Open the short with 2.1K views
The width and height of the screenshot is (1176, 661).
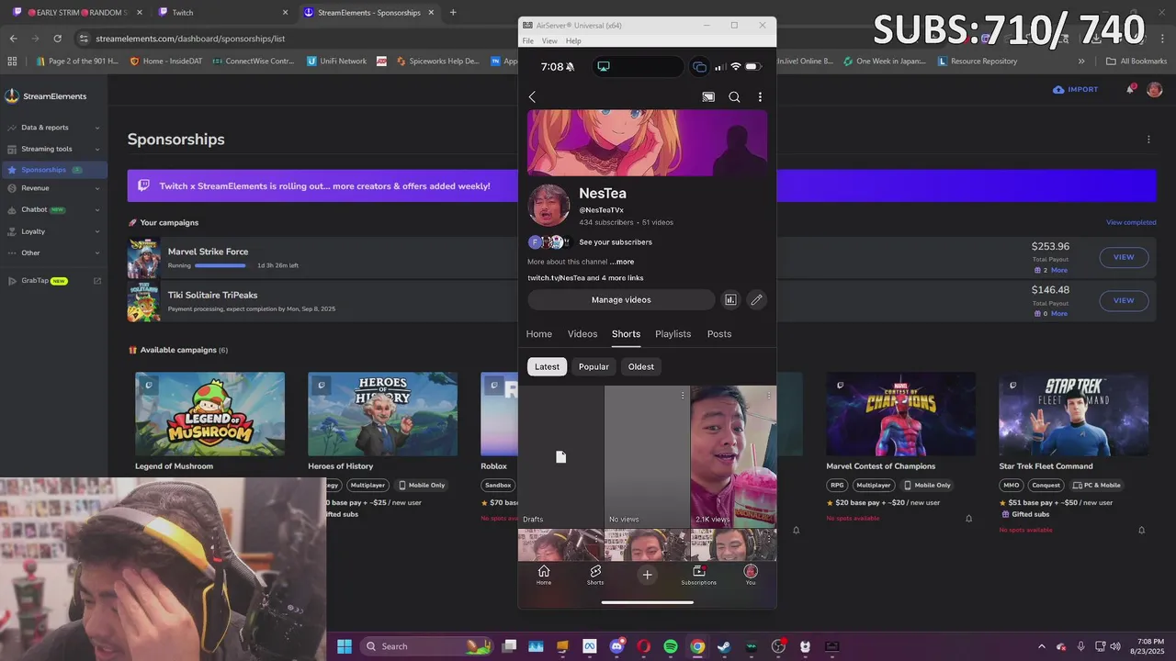[x=733, y=456]
